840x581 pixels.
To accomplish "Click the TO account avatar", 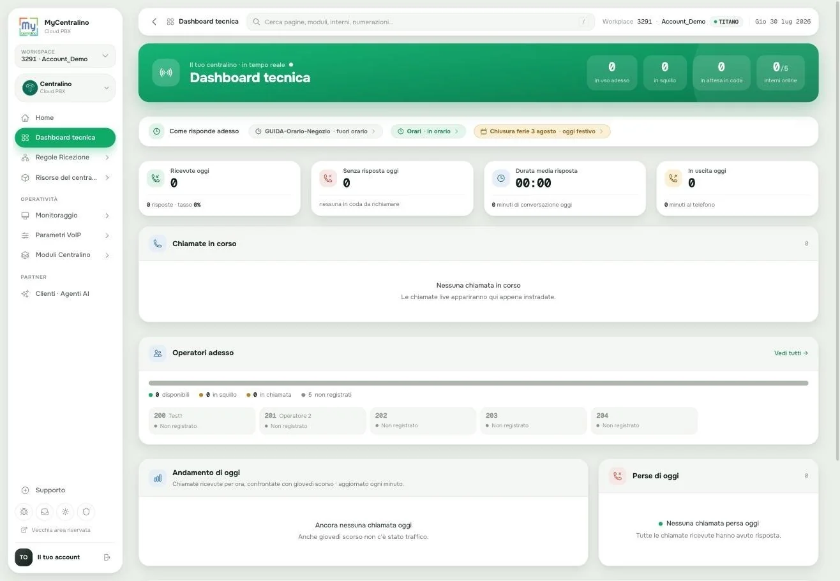I will pos(24,557).
